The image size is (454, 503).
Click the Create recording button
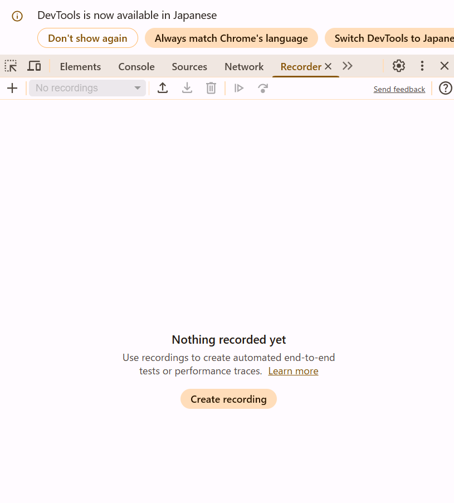coord(228,399)
